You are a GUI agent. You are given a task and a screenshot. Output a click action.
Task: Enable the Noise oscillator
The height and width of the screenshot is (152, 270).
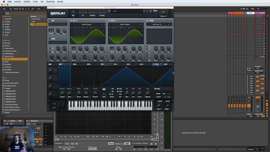click(50, 39)
